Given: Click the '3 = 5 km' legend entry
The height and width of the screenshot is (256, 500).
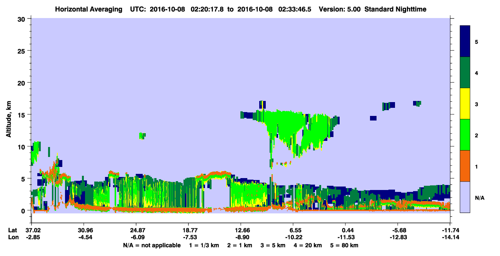Looking at the screenshot, I should [273, 245].
